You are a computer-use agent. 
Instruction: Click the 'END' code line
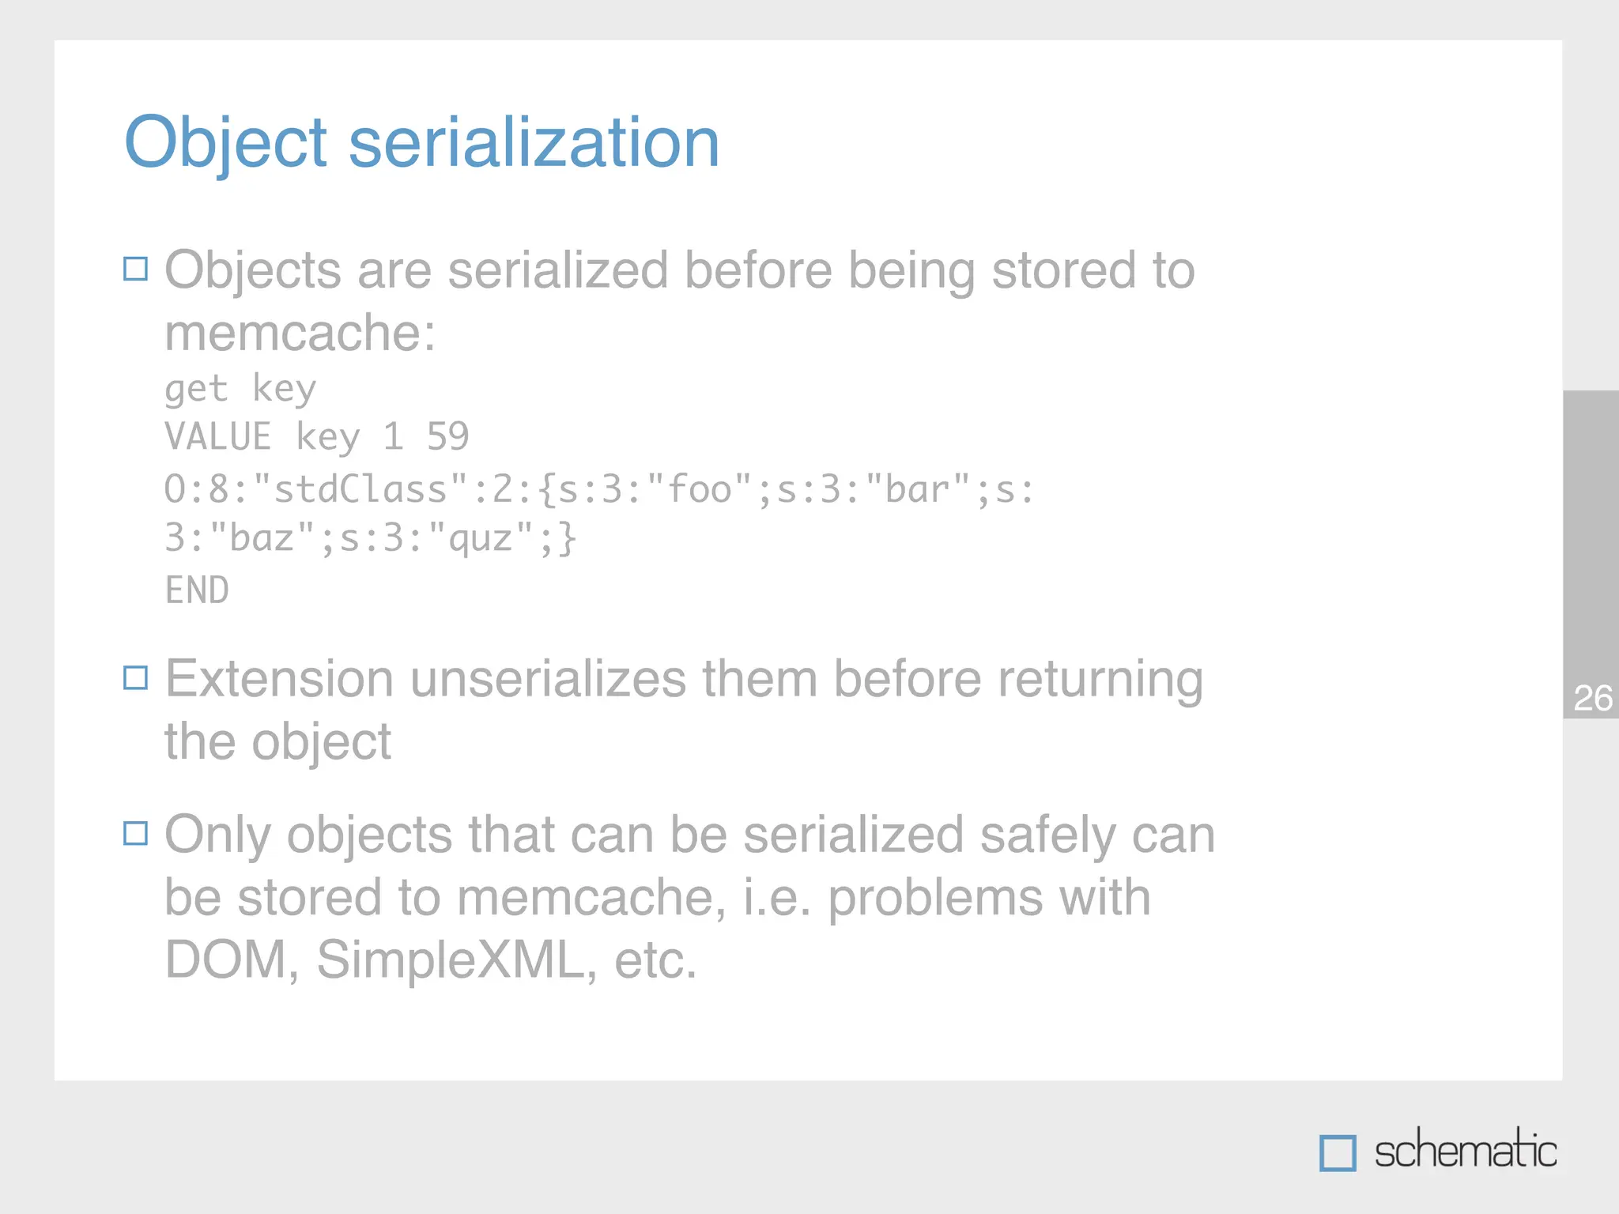(x=197, y=590)
